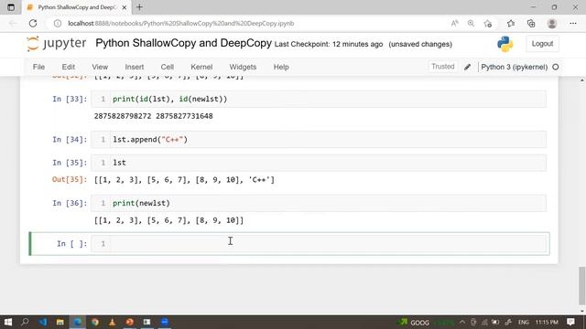This screenshot has height=329, width=586.
Task: Open the View menu
Action: 100,67
